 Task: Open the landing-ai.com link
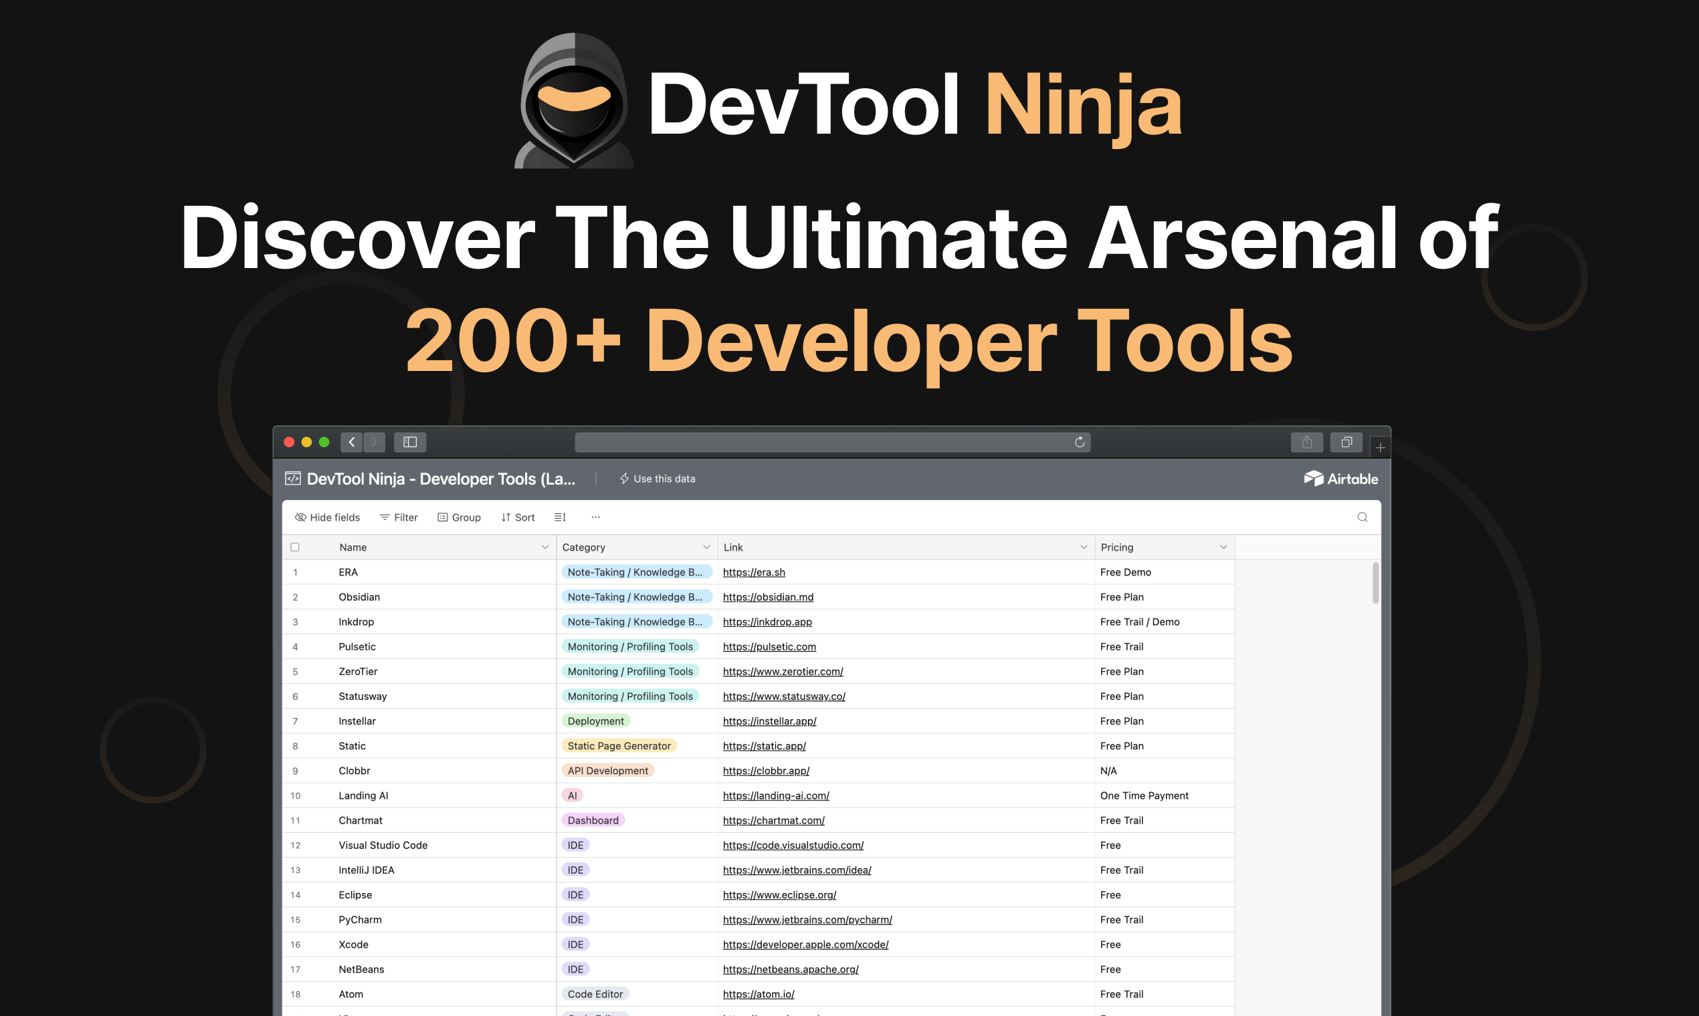point(776,795)
